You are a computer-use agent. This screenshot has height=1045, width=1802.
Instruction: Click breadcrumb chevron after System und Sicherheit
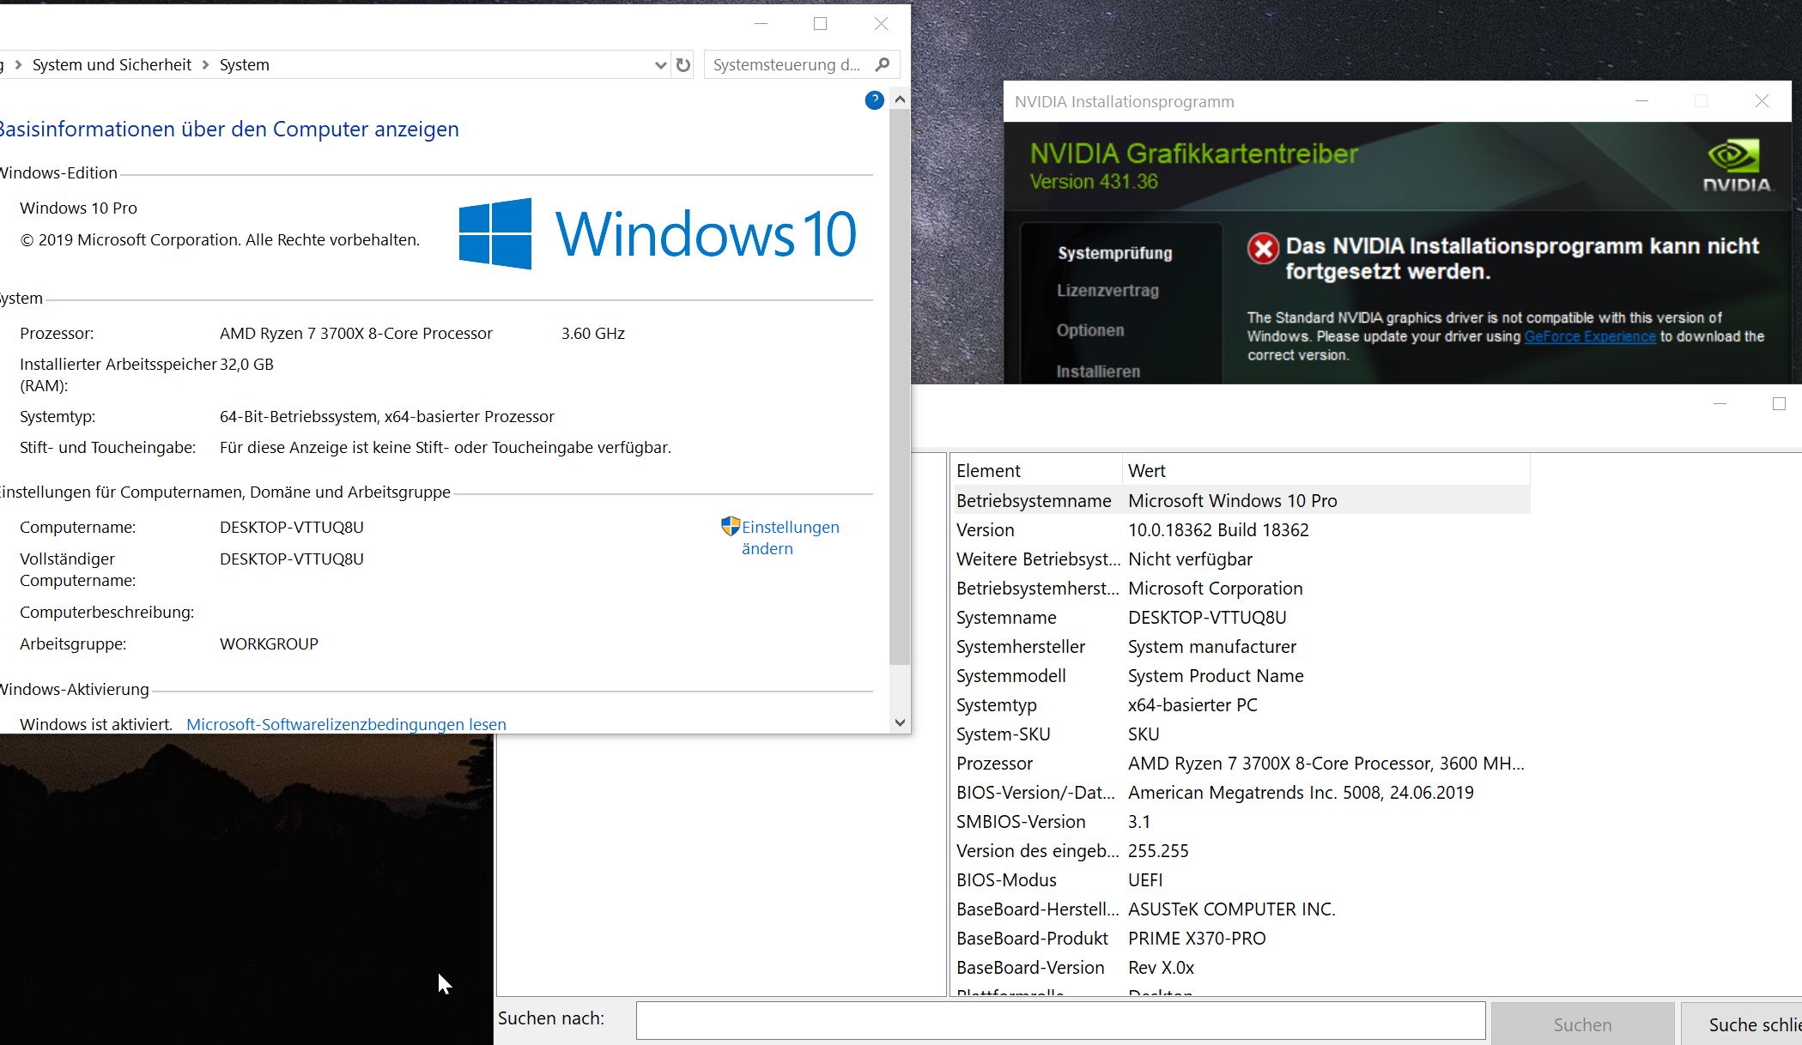(205, 65)
